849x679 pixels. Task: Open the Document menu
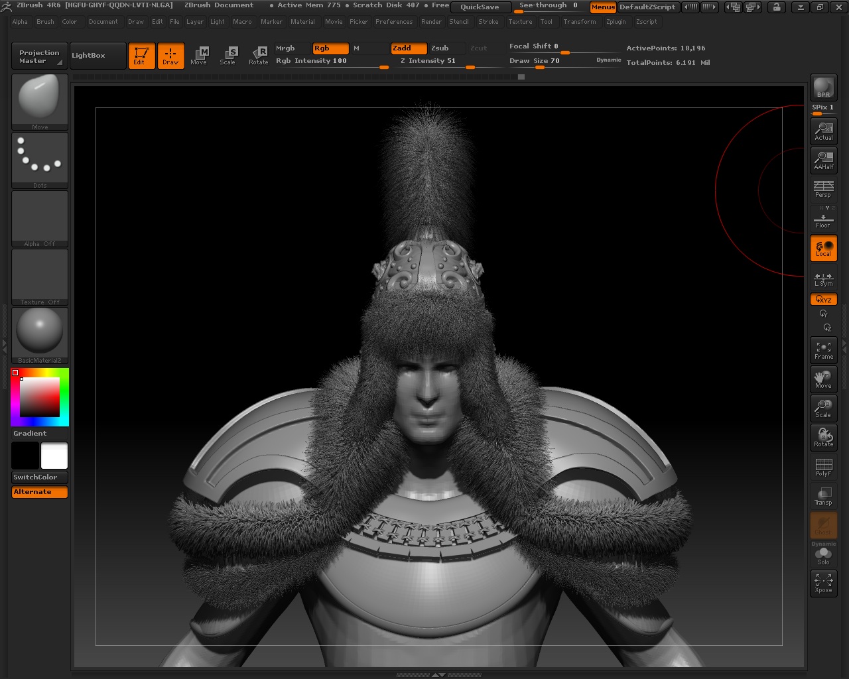coord(103,22)
